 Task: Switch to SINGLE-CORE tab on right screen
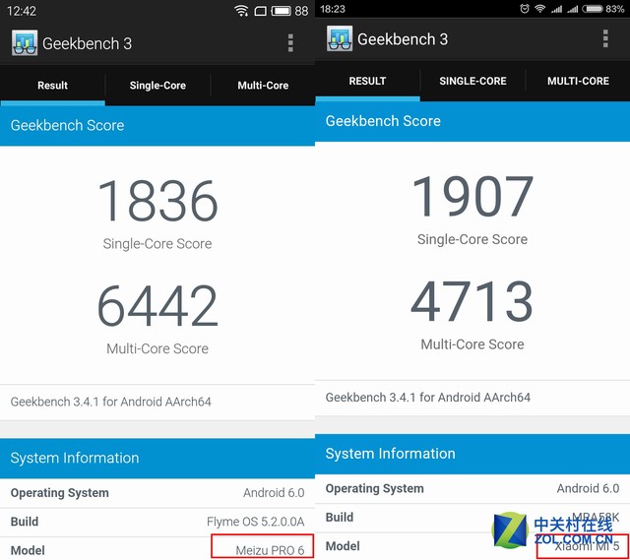click(x=472, y=81)
